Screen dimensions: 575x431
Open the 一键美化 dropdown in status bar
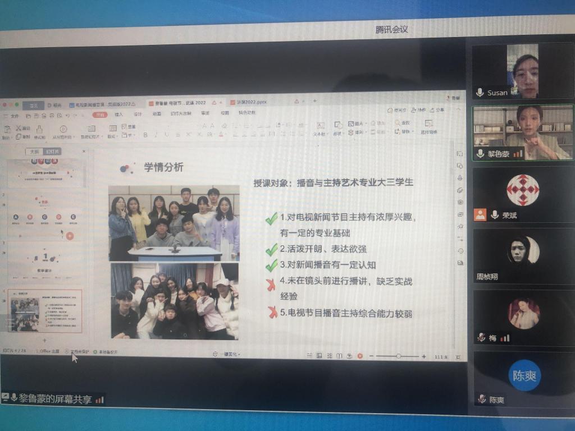click(226, 354)
